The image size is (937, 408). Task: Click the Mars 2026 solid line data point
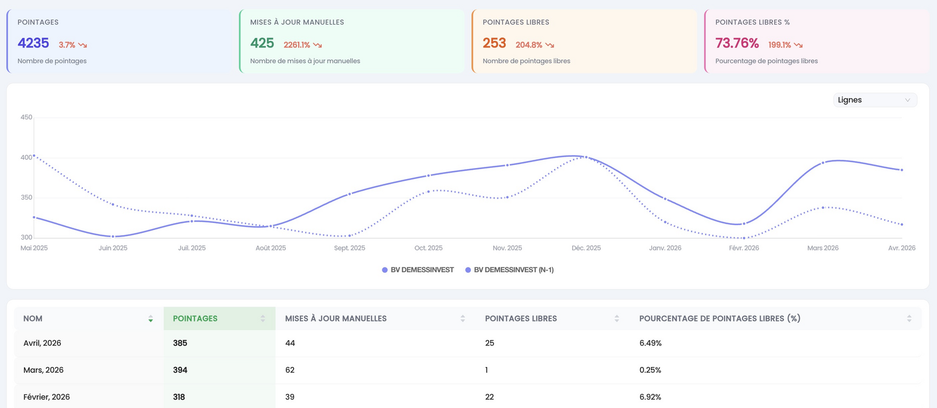(823, 163)
